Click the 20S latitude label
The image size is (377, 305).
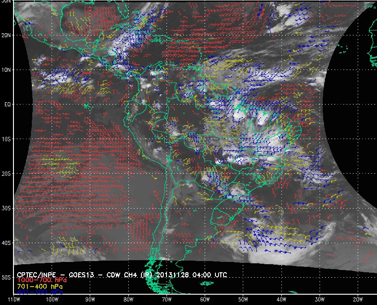click(6, 174)
